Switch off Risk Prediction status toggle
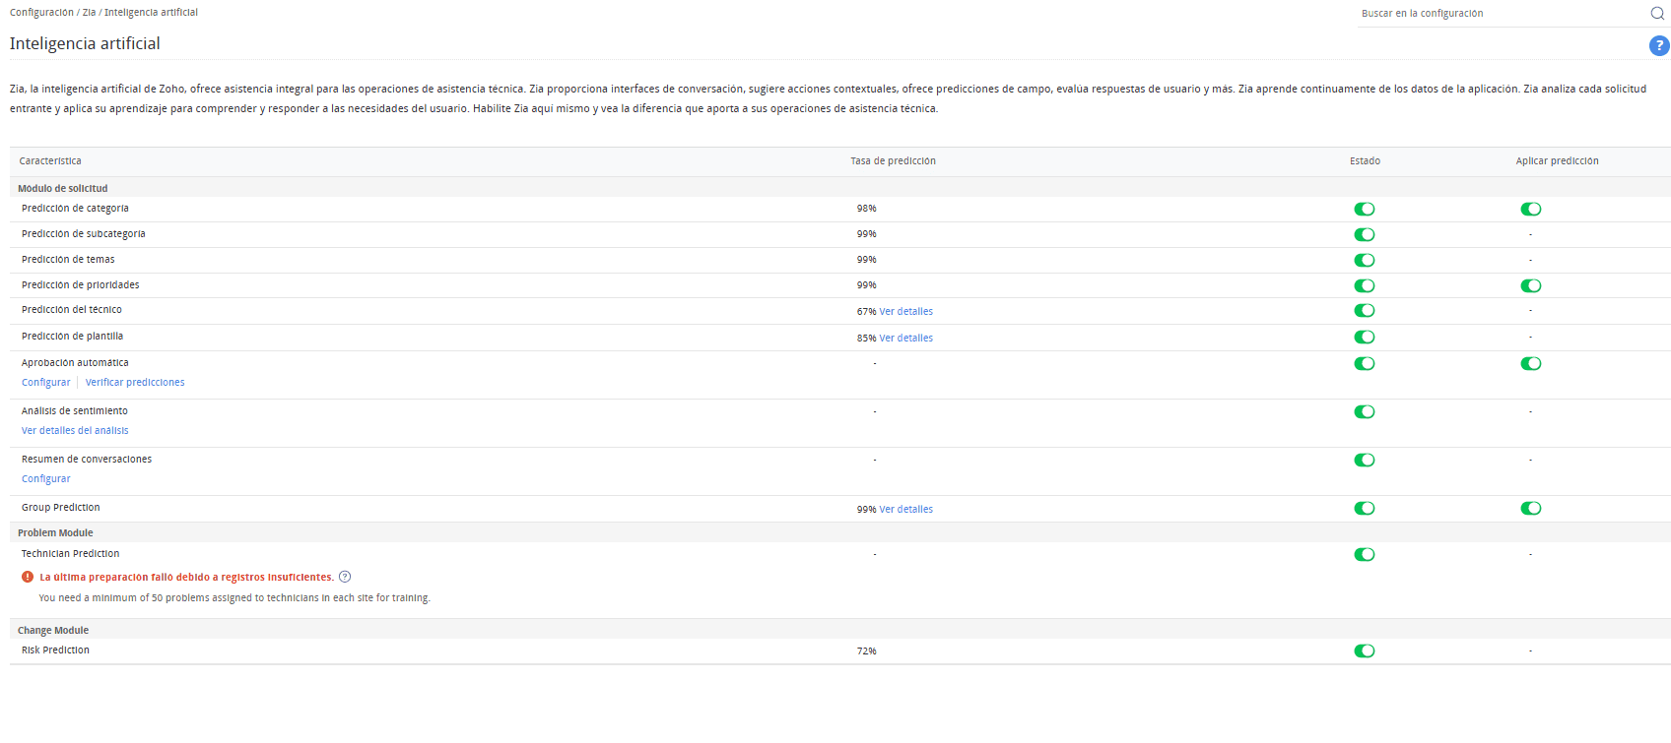This screenshot has width=1671, height=743. coord(1364,651)
